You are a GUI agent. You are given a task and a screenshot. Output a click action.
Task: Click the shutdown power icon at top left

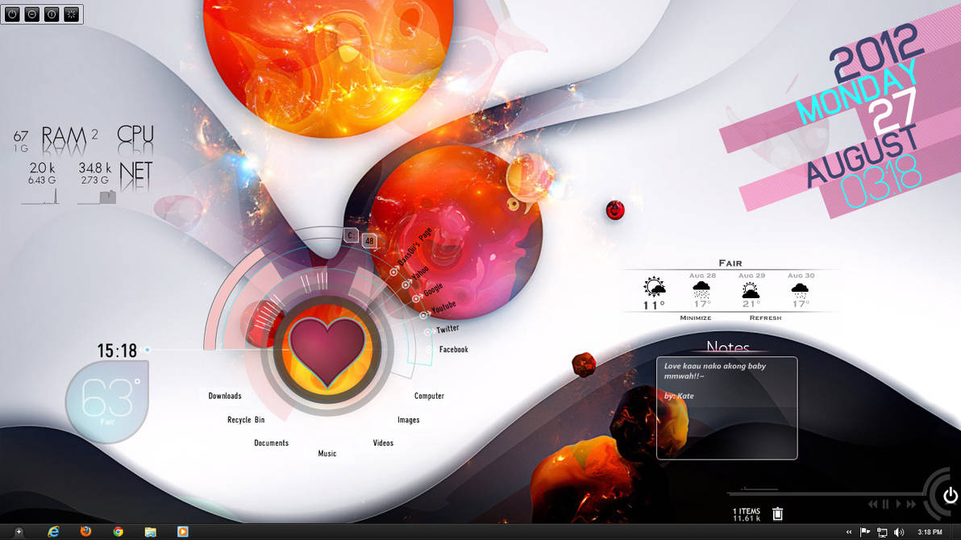click(12, 14)
